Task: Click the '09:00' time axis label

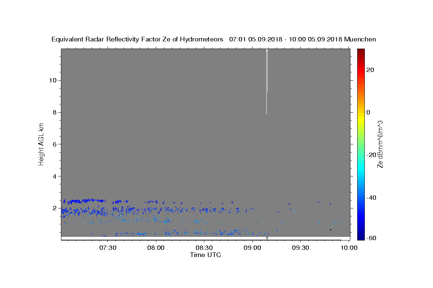Action: [252, 248]
